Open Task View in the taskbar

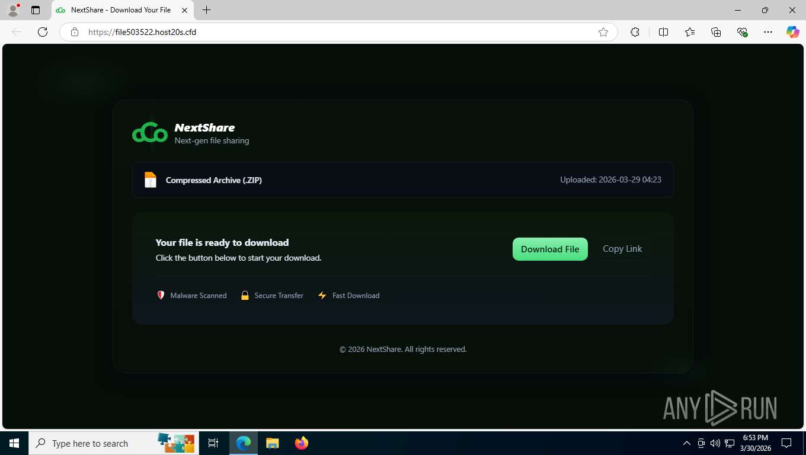coord(213,443)
